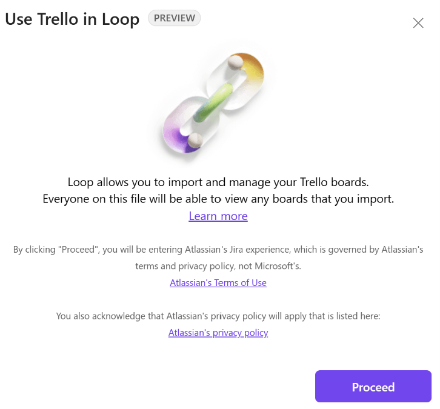Viewport: 440px width, 409px height.
Task: Click the "Use Trello in Loop" heading
Action: click(72, 19)
